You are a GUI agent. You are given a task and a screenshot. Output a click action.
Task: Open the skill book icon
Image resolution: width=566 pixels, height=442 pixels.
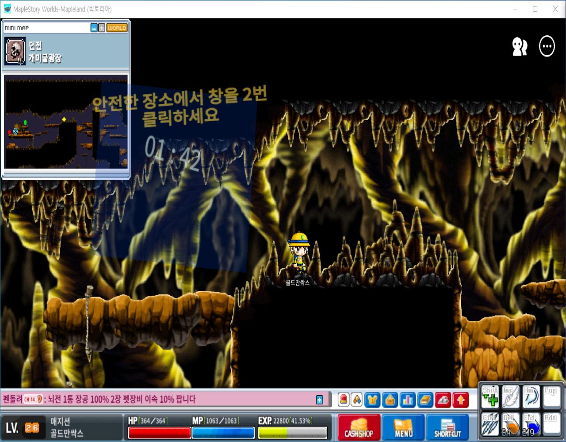(x=425, y=400)
